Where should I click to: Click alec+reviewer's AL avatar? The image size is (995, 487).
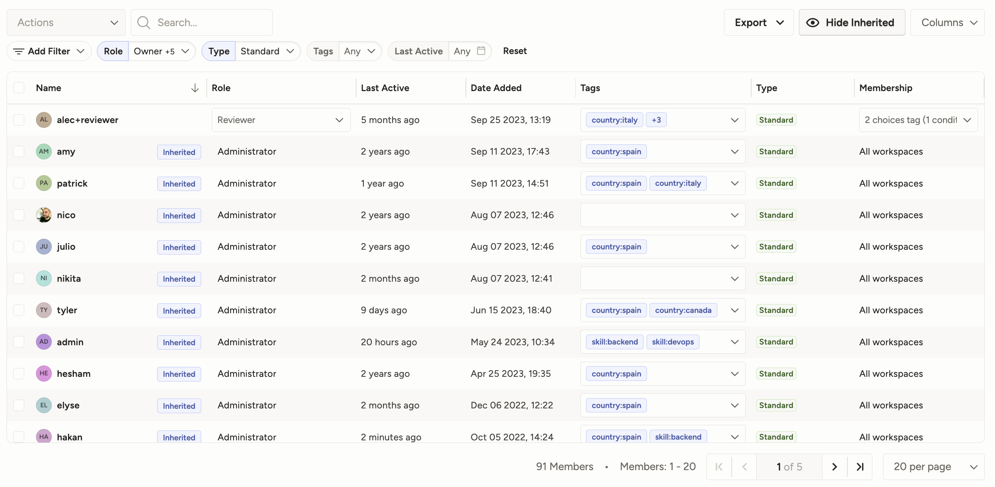coord(44,120)
